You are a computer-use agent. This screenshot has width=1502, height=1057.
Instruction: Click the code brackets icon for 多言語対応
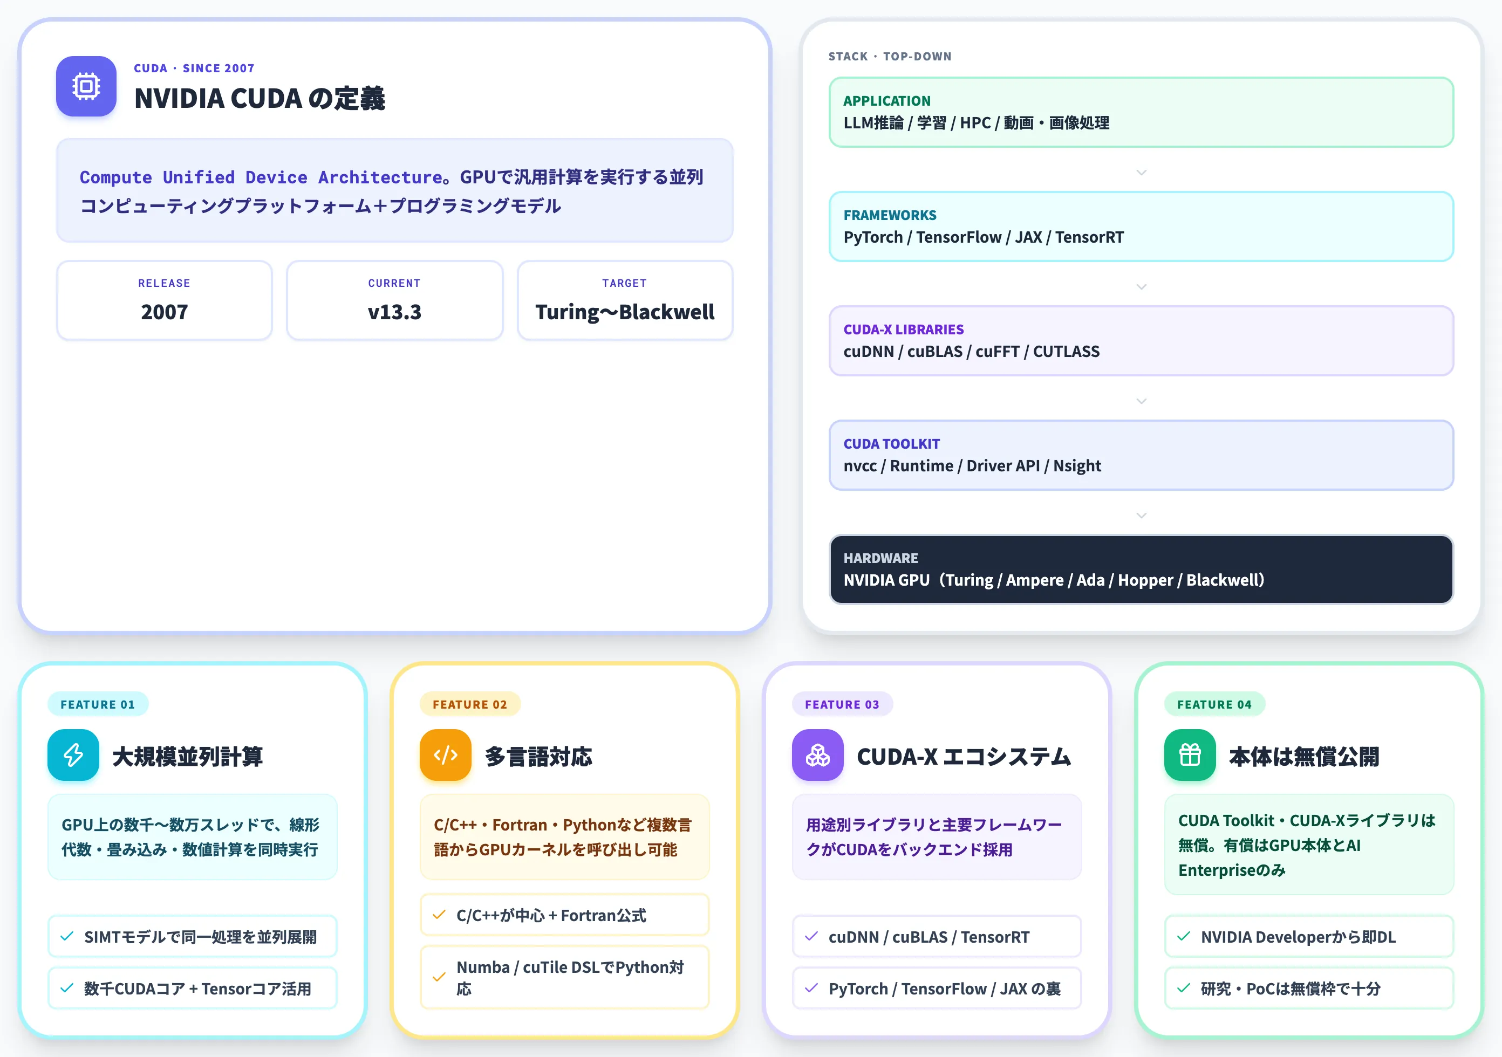[446, 755]
